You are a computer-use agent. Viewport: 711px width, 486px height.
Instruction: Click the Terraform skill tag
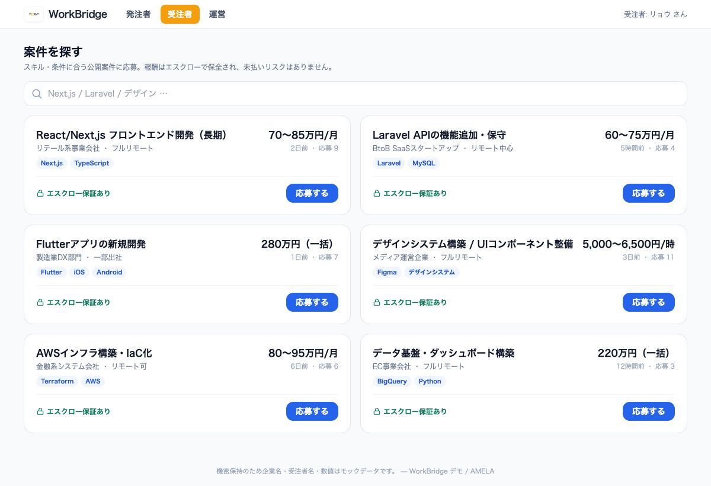click(57, 381)
